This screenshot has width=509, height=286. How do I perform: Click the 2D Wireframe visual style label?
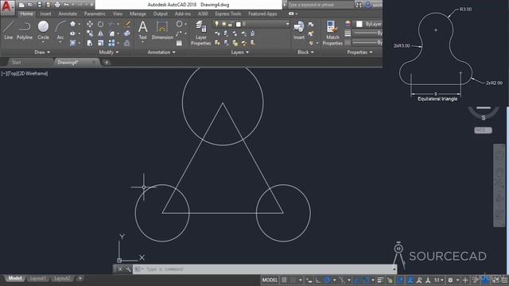click(x=32, y=74)
